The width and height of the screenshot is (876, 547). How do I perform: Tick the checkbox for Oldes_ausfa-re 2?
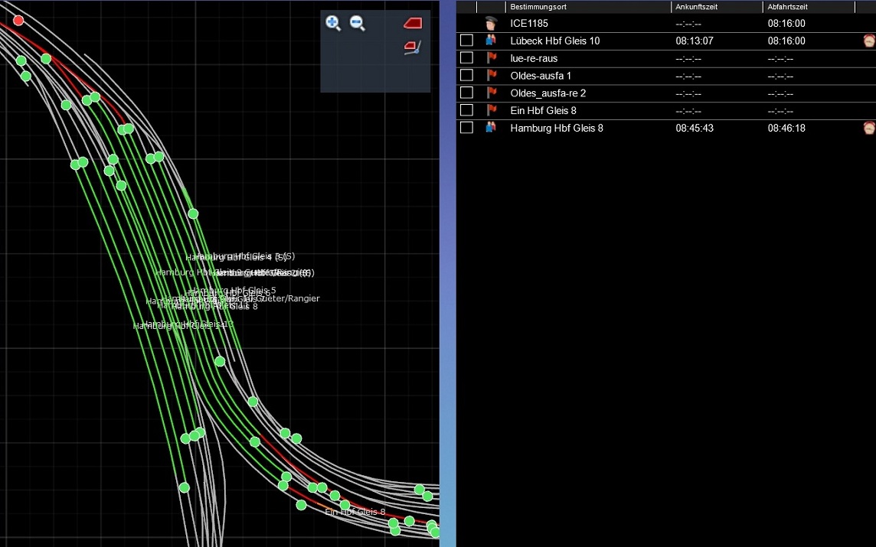466,93
